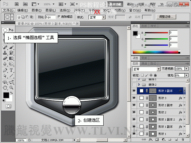Viewport: 191px width, 143px height.
Task: Open the 图层(L) menu
Action: pyautogui.click(x=51, y=10)
